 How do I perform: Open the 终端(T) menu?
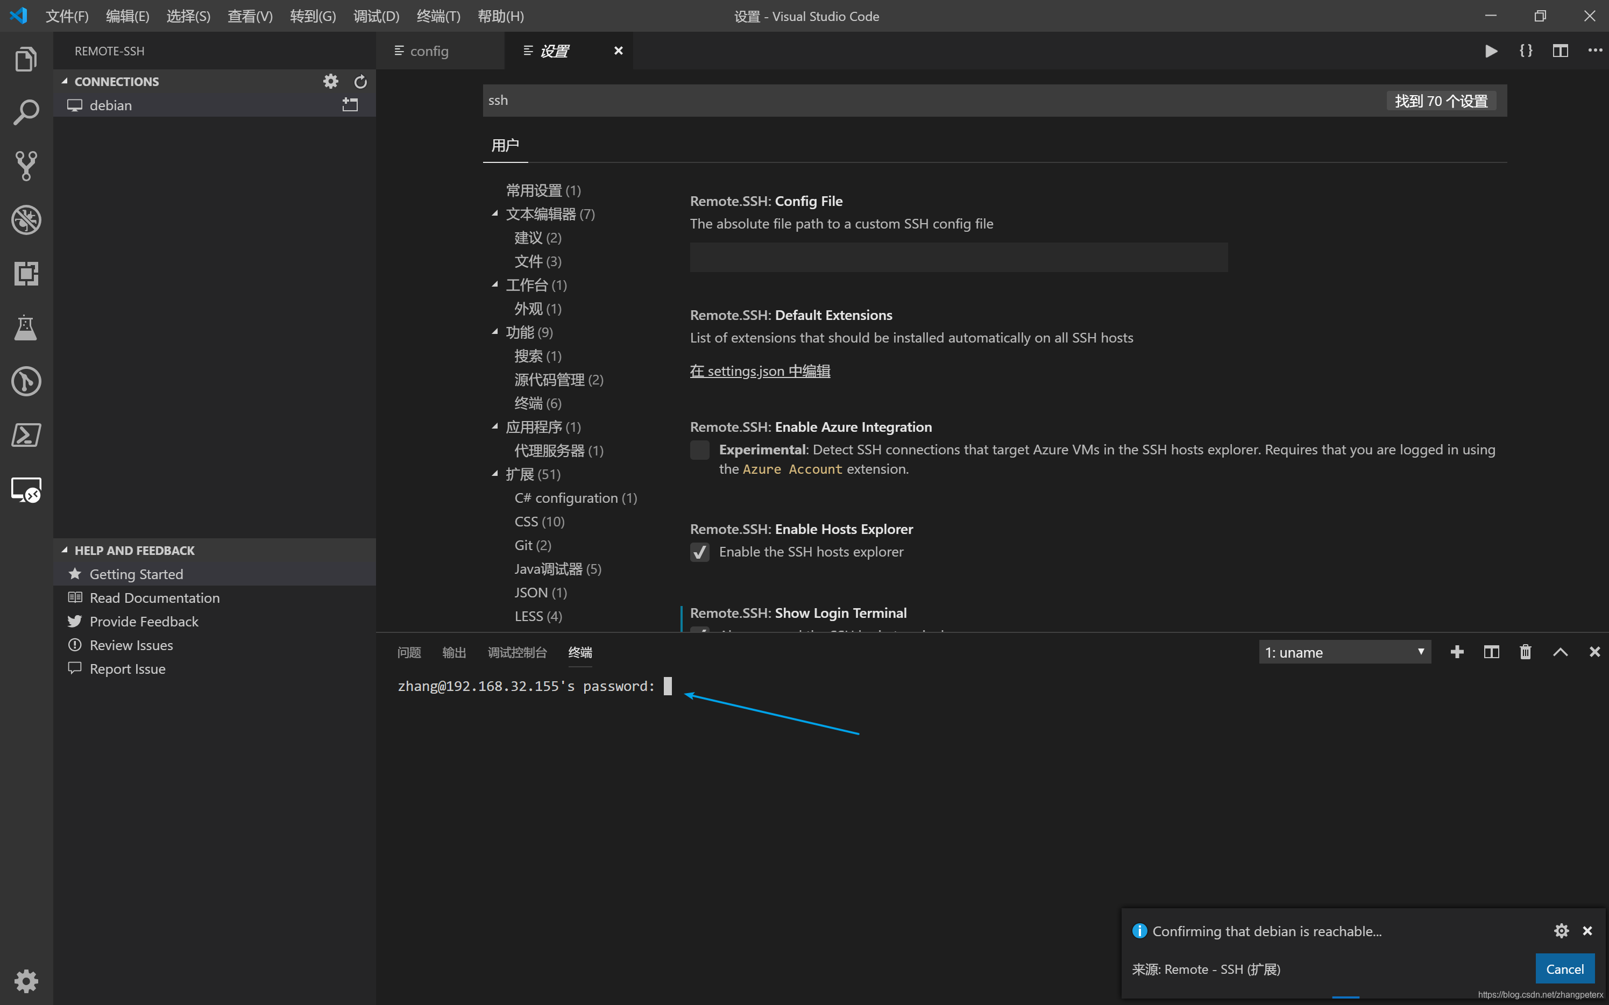[x=438, y=16]
